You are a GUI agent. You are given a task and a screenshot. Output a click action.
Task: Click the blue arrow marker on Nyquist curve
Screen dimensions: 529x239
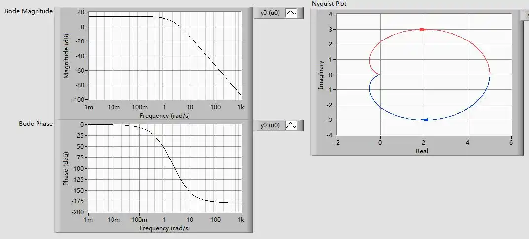click(425, 119)
